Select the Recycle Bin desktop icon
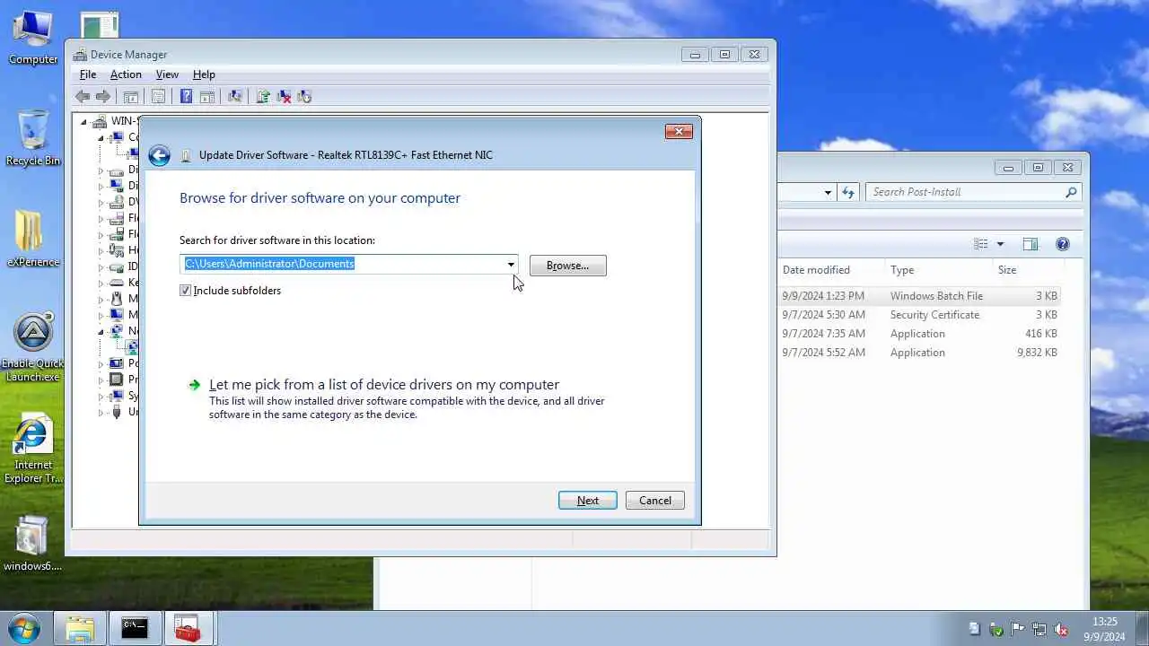 point(33,139)
